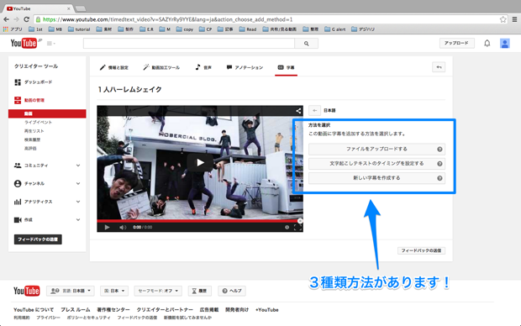Click the small play button in player controls
Screen dimensions: 521x326
tap(107, 228)
